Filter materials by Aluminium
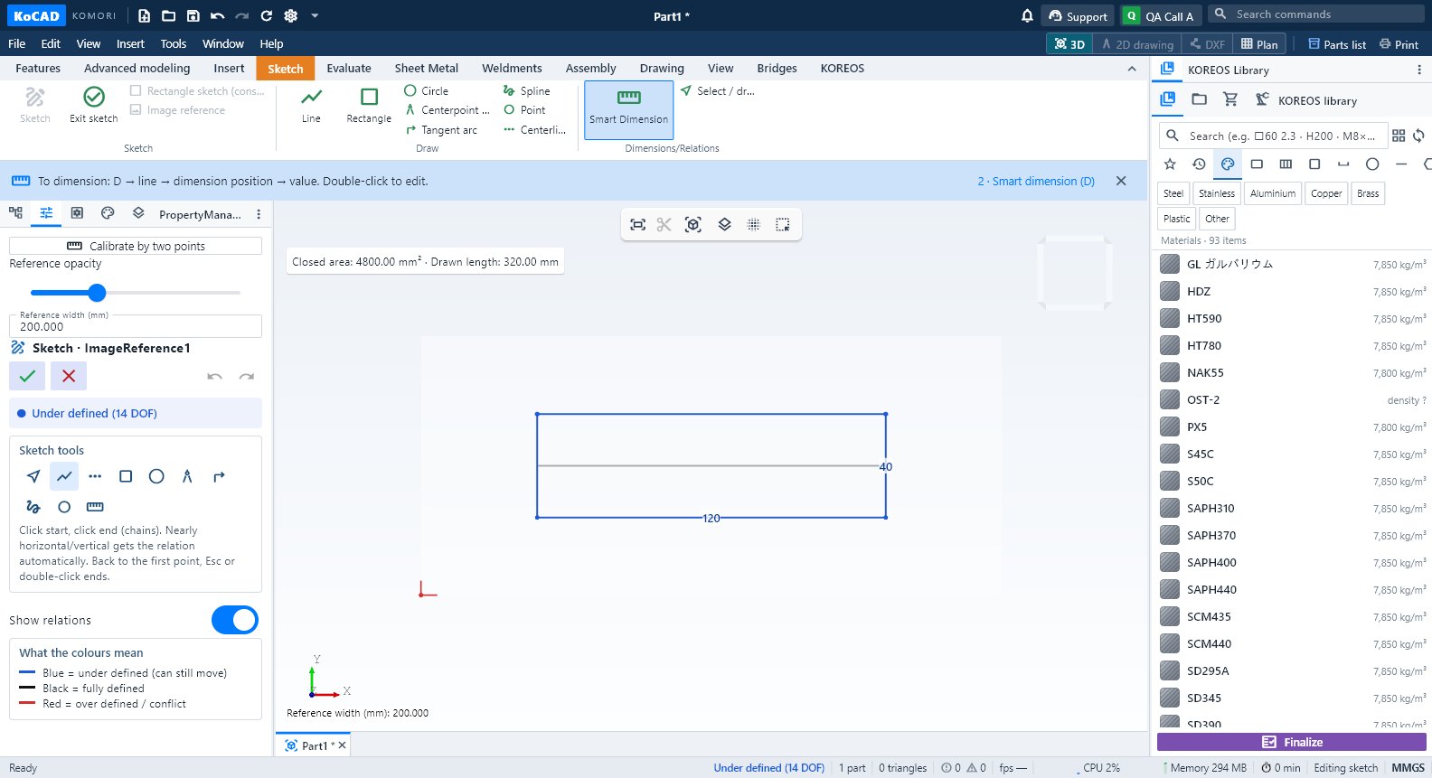 1273,193
